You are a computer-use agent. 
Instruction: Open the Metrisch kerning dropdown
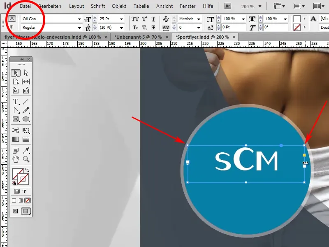(x=199, y=19)
